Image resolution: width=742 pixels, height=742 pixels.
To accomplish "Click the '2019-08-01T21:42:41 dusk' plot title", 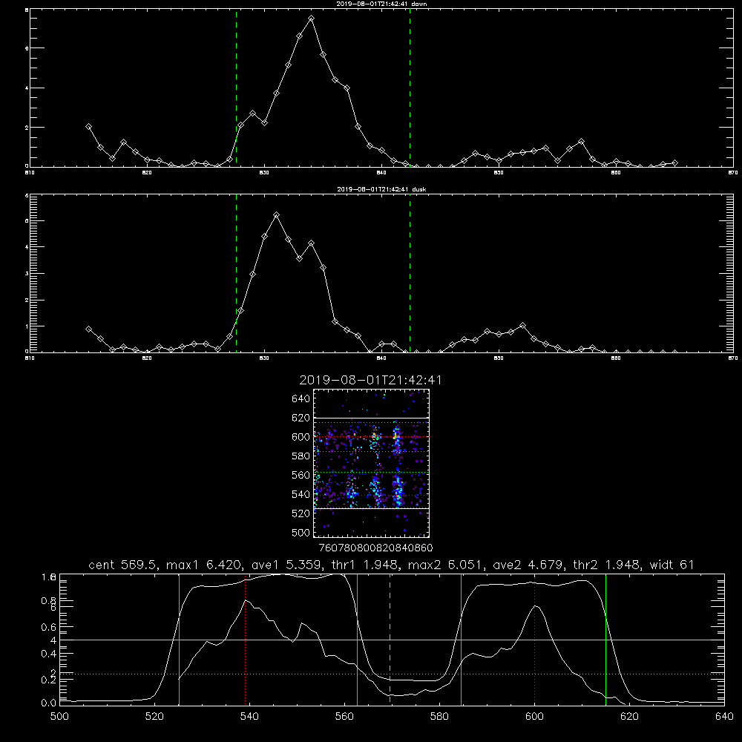I will [x=381, y=189].
